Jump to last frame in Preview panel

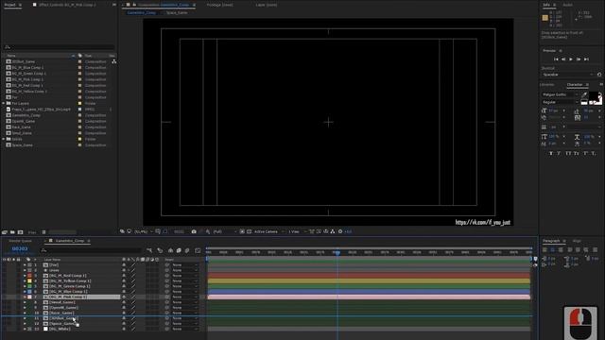pyautogui.click(x=586, y=59)
